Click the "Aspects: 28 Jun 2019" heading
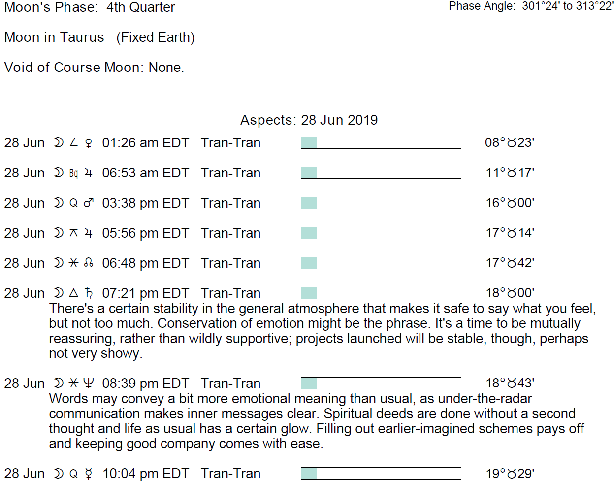 pos(309,120)
